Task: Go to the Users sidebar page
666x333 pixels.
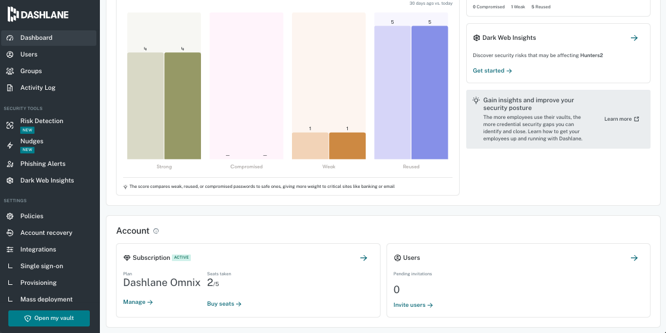Action: (49, 54)
